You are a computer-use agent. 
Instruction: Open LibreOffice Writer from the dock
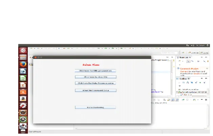(x=23, y=71)
